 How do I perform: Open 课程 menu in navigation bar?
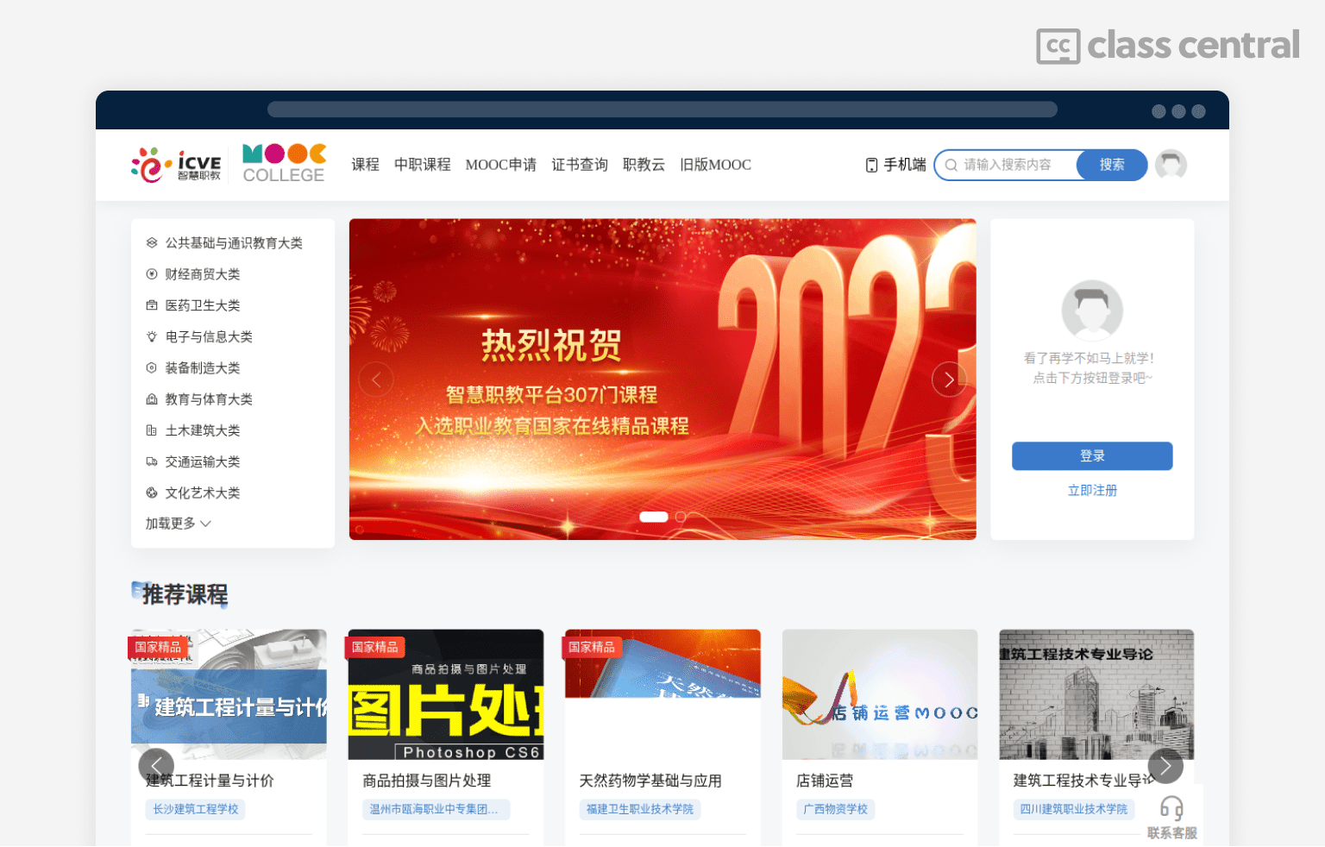point(365,165)
